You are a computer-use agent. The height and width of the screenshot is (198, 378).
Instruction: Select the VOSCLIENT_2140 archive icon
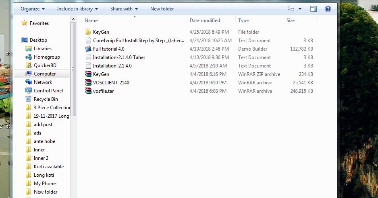(88, 82)
